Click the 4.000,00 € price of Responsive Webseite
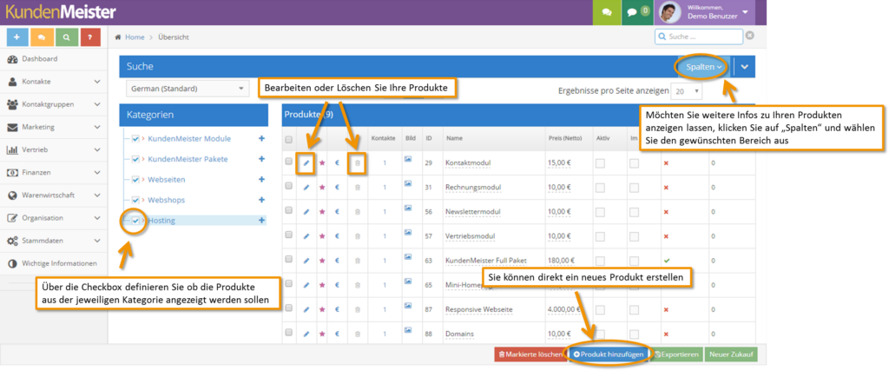The height and width of the screenshot is (371, 889). click(x=563, y=309)
